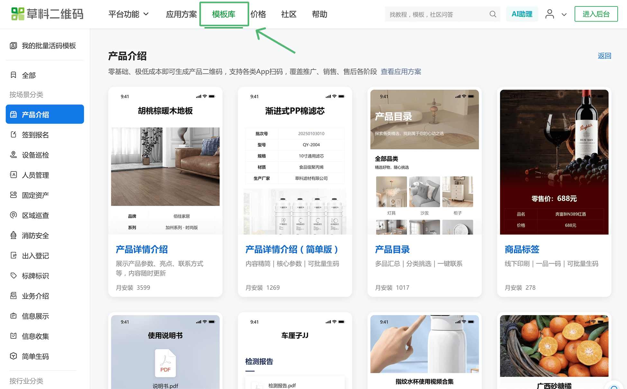Click the 月安装 278 text
The width and height of the screenshot is (627, 389).
pos(520,288)
